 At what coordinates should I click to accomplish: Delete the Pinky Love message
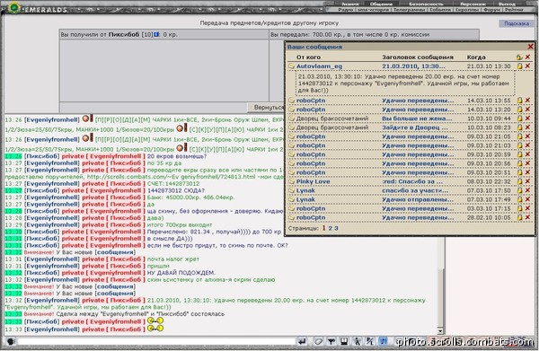pos(527,181)
